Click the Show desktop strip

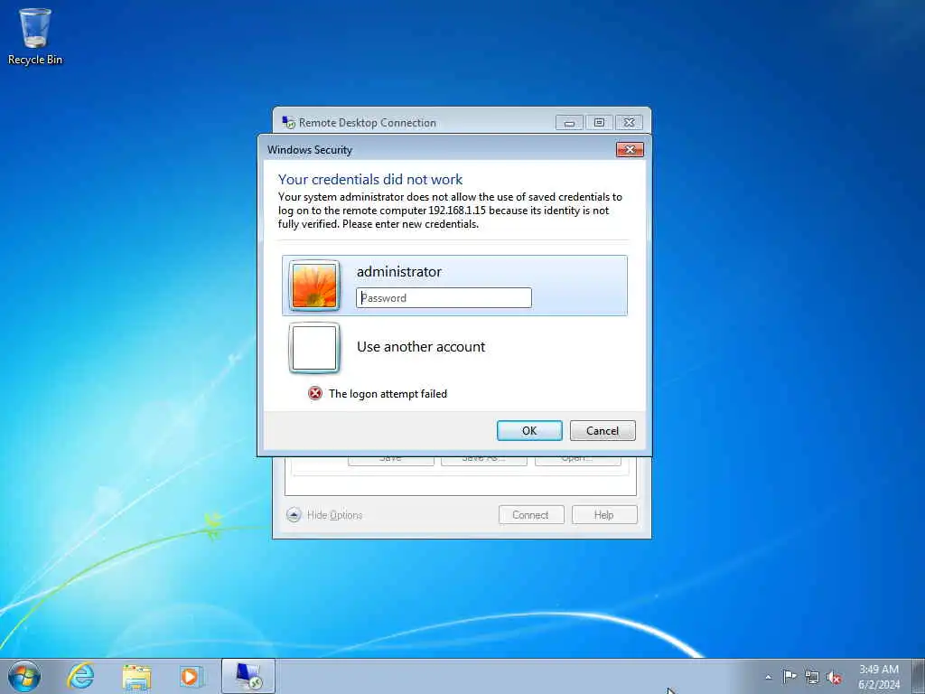click(919, 676)
